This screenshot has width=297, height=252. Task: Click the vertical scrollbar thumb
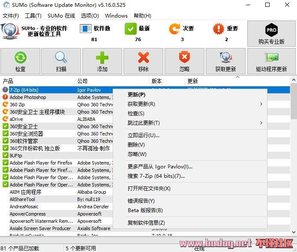point(294,101)
